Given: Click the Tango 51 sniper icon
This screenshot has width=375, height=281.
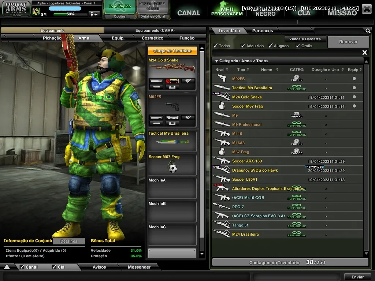Looking at the screenshot, I should [x=222, y=225].
